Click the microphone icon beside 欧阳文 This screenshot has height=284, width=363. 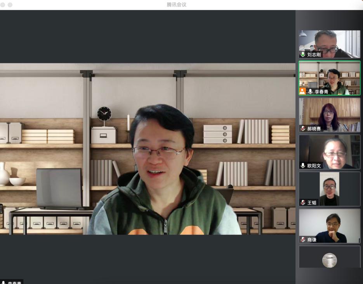303,166
